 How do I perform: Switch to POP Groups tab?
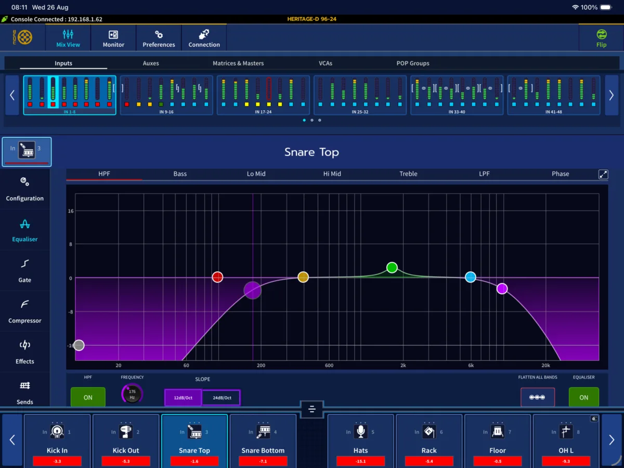[413, 63]
